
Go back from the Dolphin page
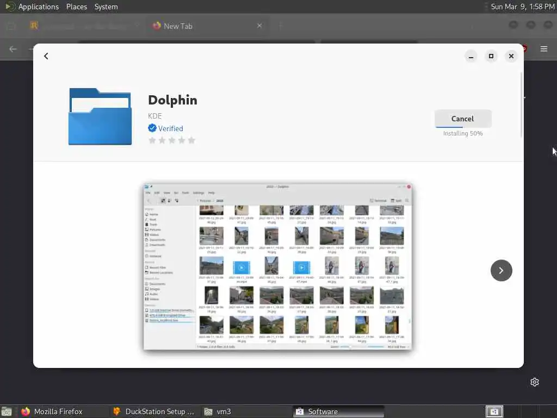46,56
